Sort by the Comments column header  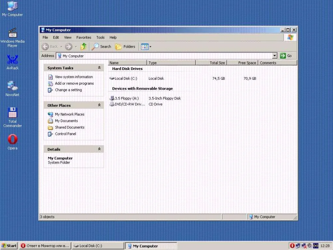click(277, 63)
